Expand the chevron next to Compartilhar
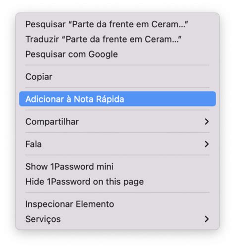235x248 pixels. 207,122
